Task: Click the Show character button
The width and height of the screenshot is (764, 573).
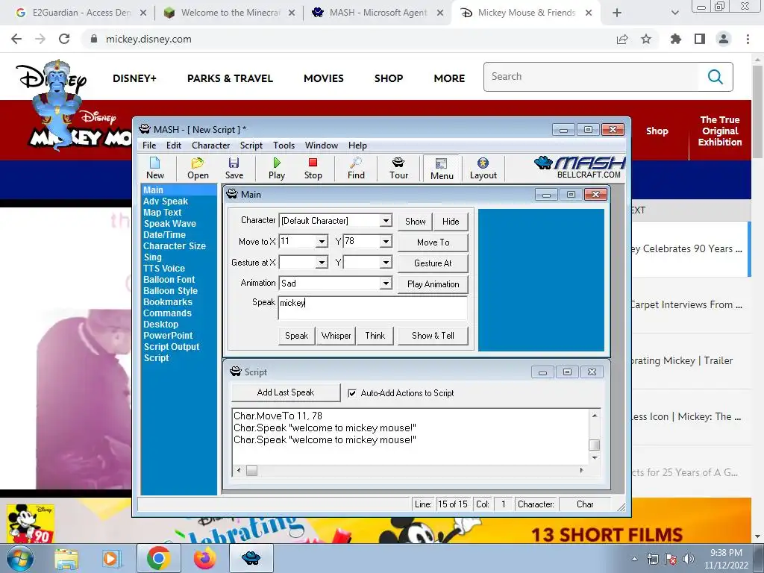Action: [x=415, y=221]
